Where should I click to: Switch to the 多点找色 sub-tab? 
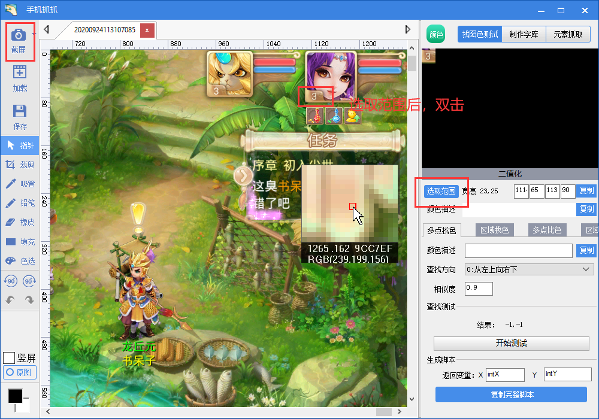pos(441,230)
